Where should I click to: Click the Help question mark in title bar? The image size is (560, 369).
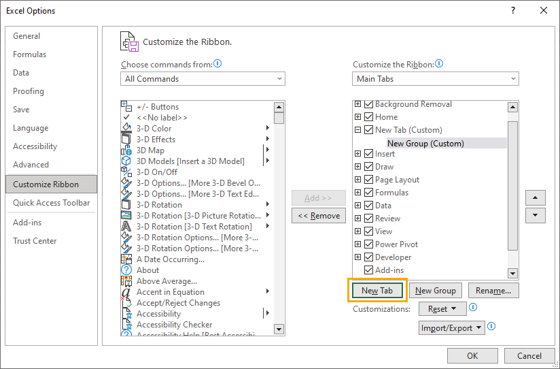click(513, 10)
